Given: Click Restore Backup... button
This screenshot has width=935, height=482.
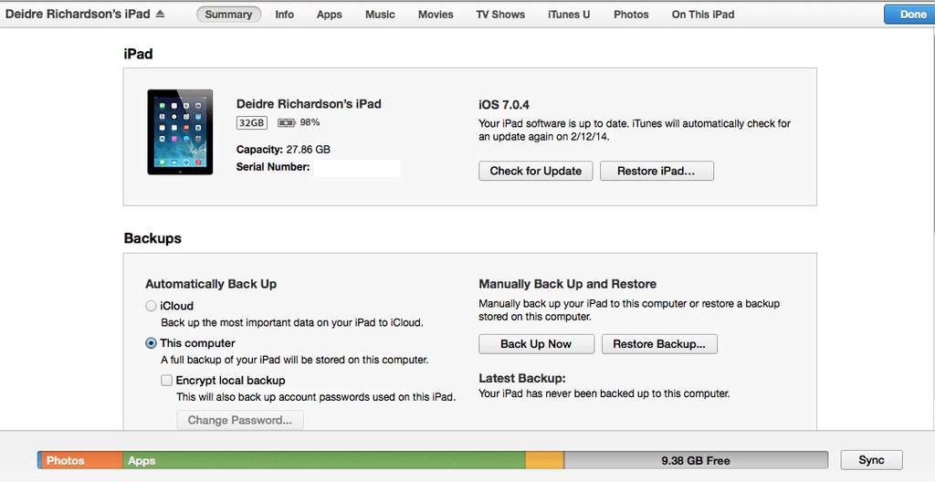Looking at the screenshot, I should pos(659,344).
